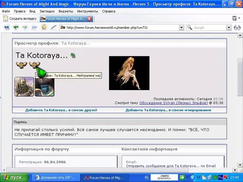
Task: Open the Виджеты menu
Action: 66,11
